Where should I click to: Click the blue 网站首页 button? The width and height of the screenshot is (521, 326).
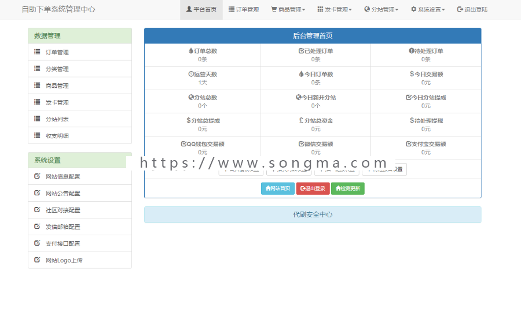coord(278,188)
